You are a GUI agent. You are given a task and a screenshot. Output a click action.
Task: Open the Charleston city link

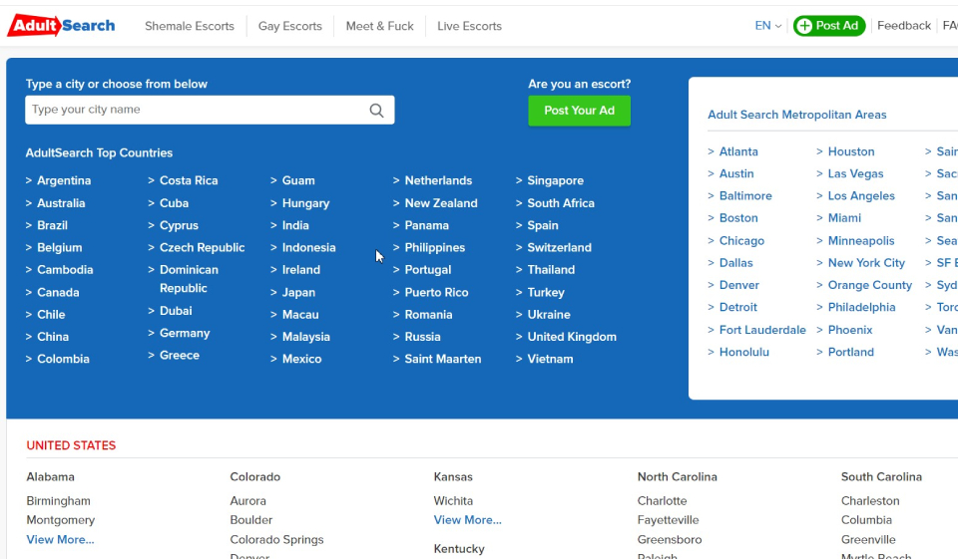tap(870, 501)
